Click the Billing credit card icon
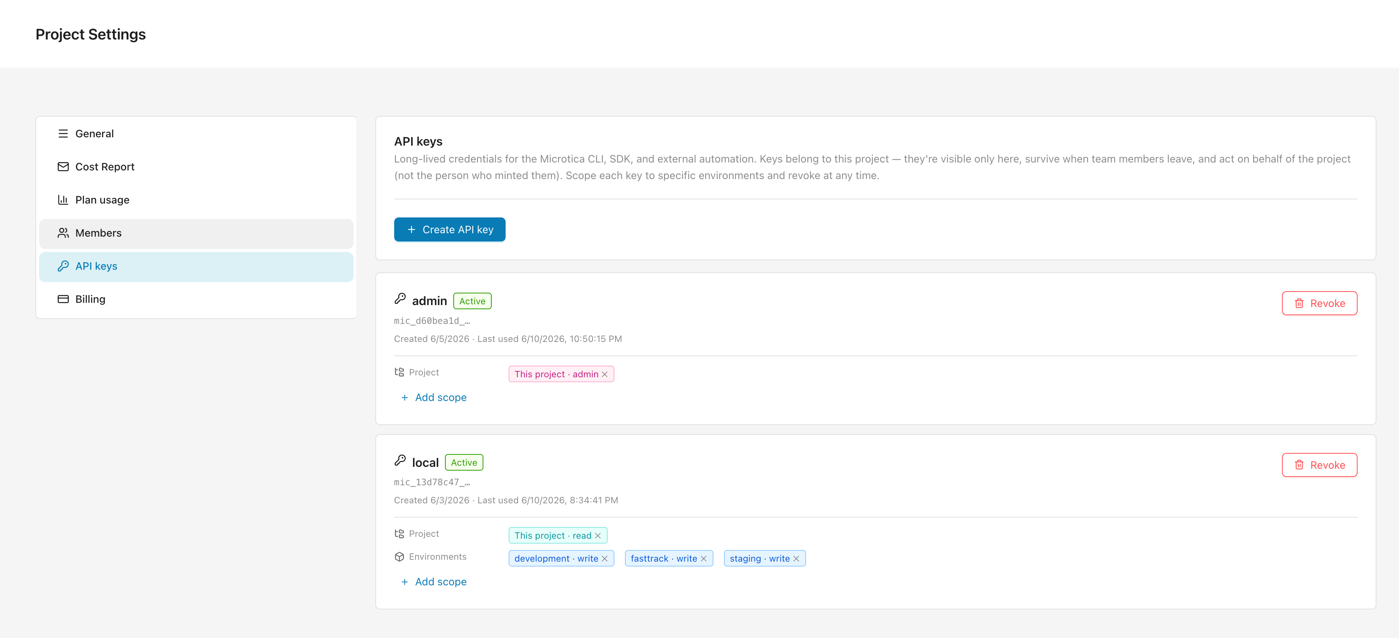The width and height of the screenshot is (1399, 638). click(63, 299)
